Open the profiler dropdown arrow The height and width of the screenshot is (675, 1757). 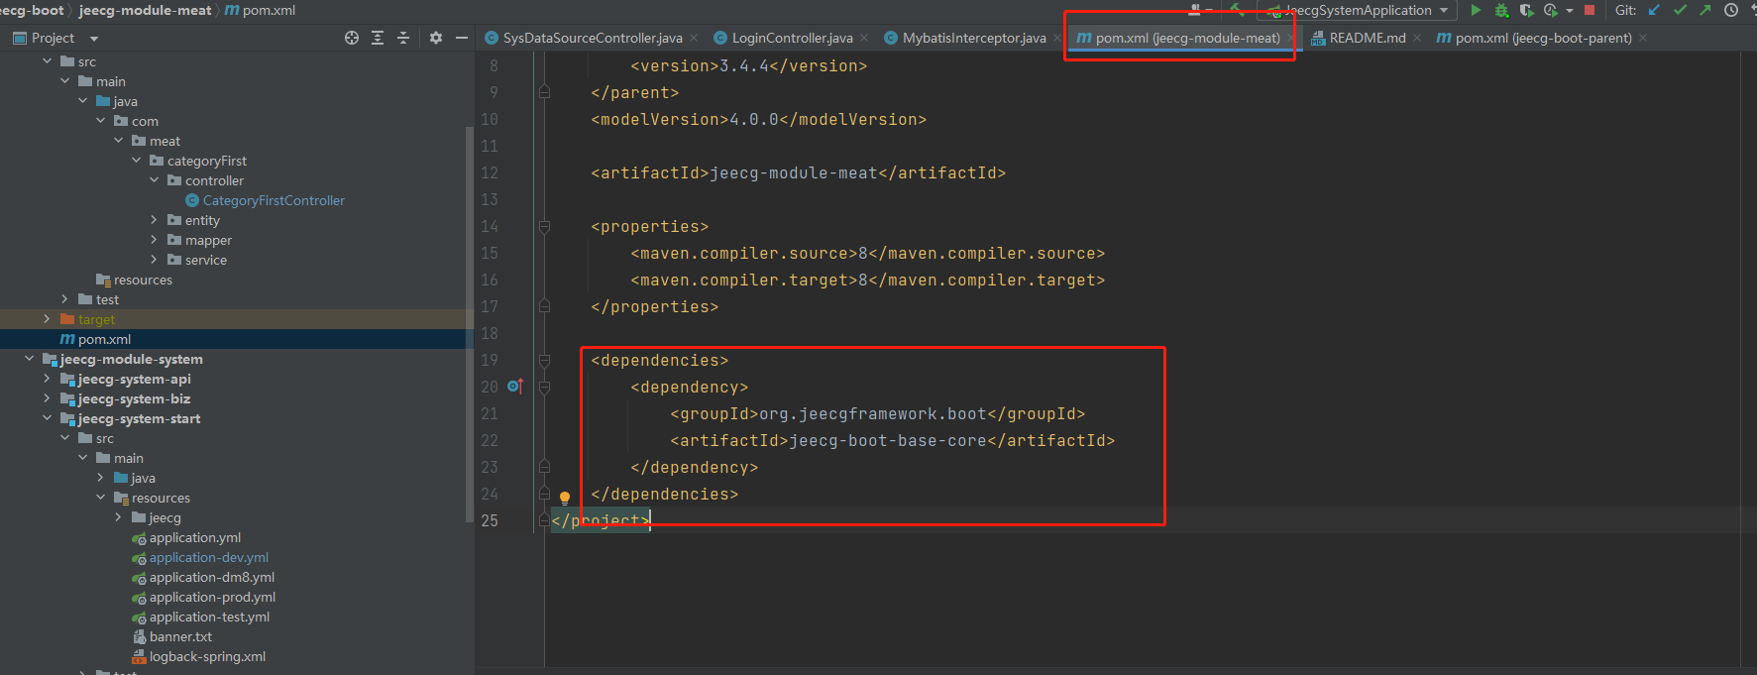[1570, 11]
